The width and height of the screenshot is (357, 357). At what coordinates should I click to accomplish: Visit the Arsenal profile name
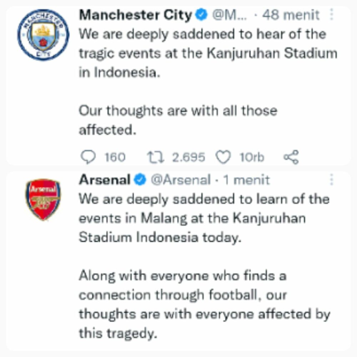click(105, 180)
